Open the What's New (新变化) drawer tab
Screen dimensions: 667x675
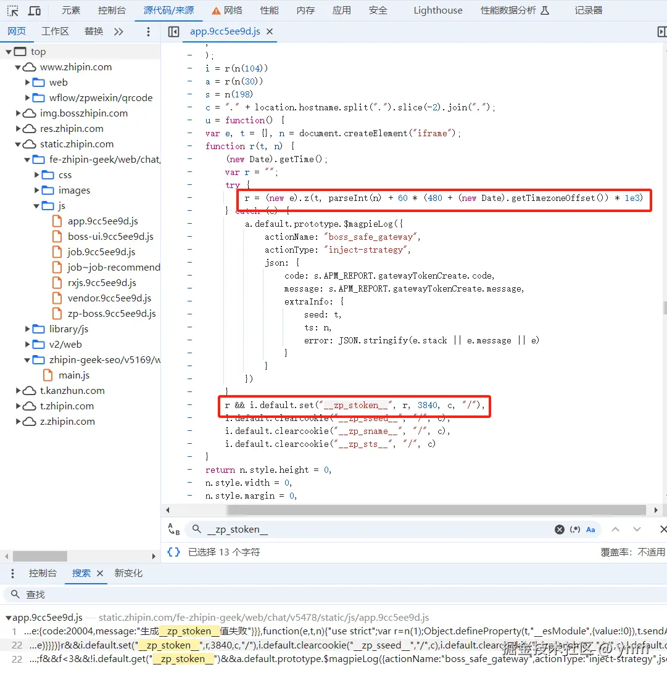pos(128,573)
